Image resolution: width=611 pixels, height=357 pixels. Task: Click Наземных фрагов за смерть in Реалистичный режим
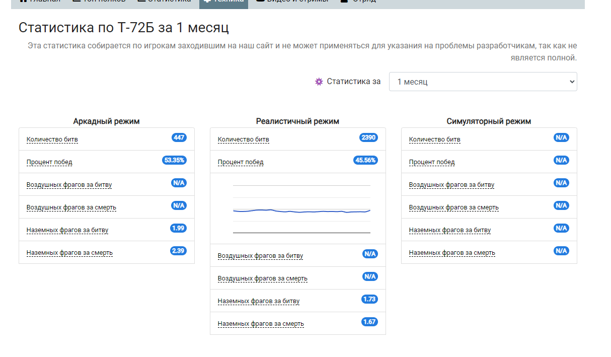point(261,324)
